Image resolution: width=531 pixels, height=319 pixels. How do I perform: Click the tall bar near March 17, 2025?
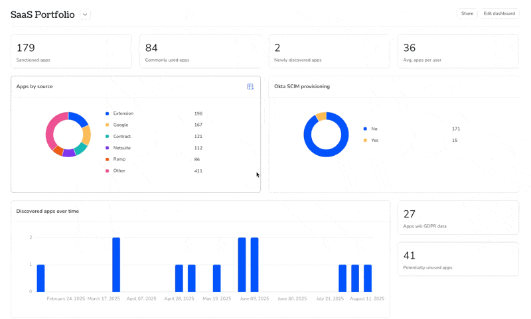pos(116,265)
